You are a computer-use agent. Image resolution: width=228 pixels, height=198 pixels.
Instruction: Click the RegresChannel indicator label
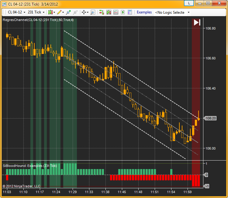tap(38, 20)
